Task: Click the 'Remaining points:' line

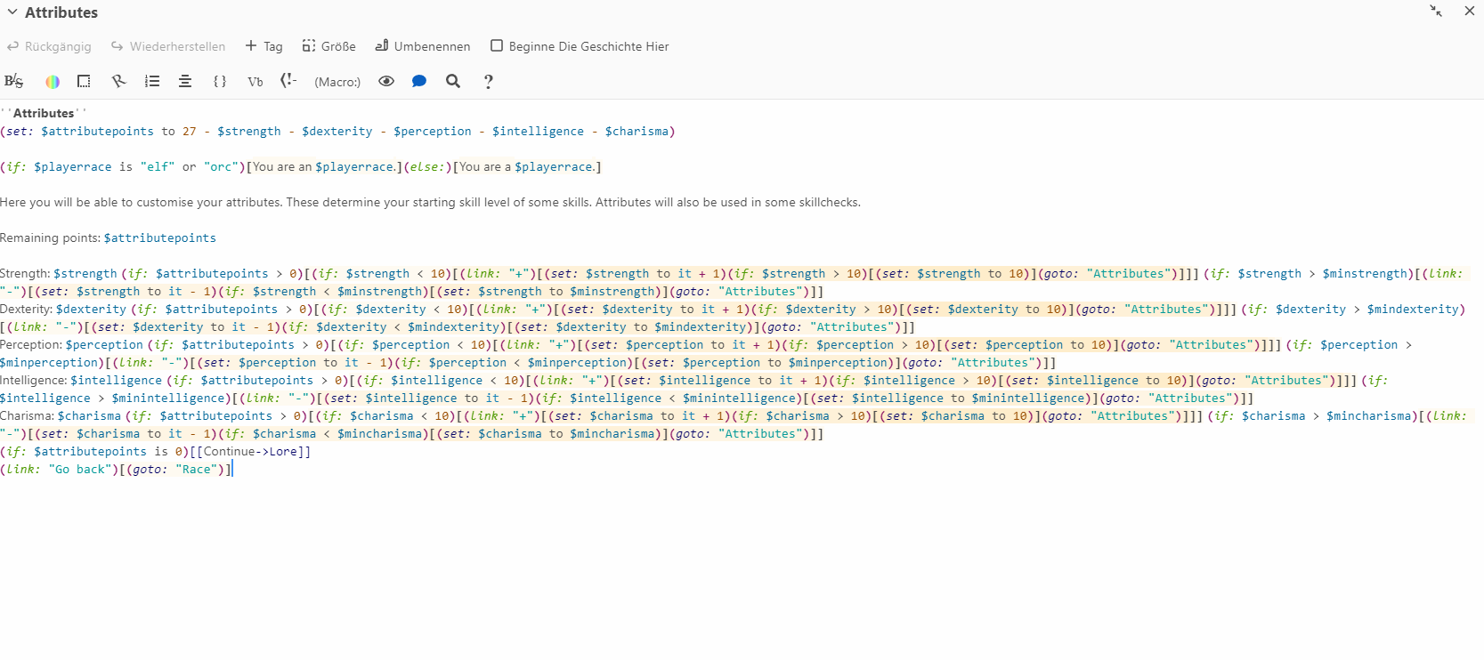Action: (x=108, y=237)
